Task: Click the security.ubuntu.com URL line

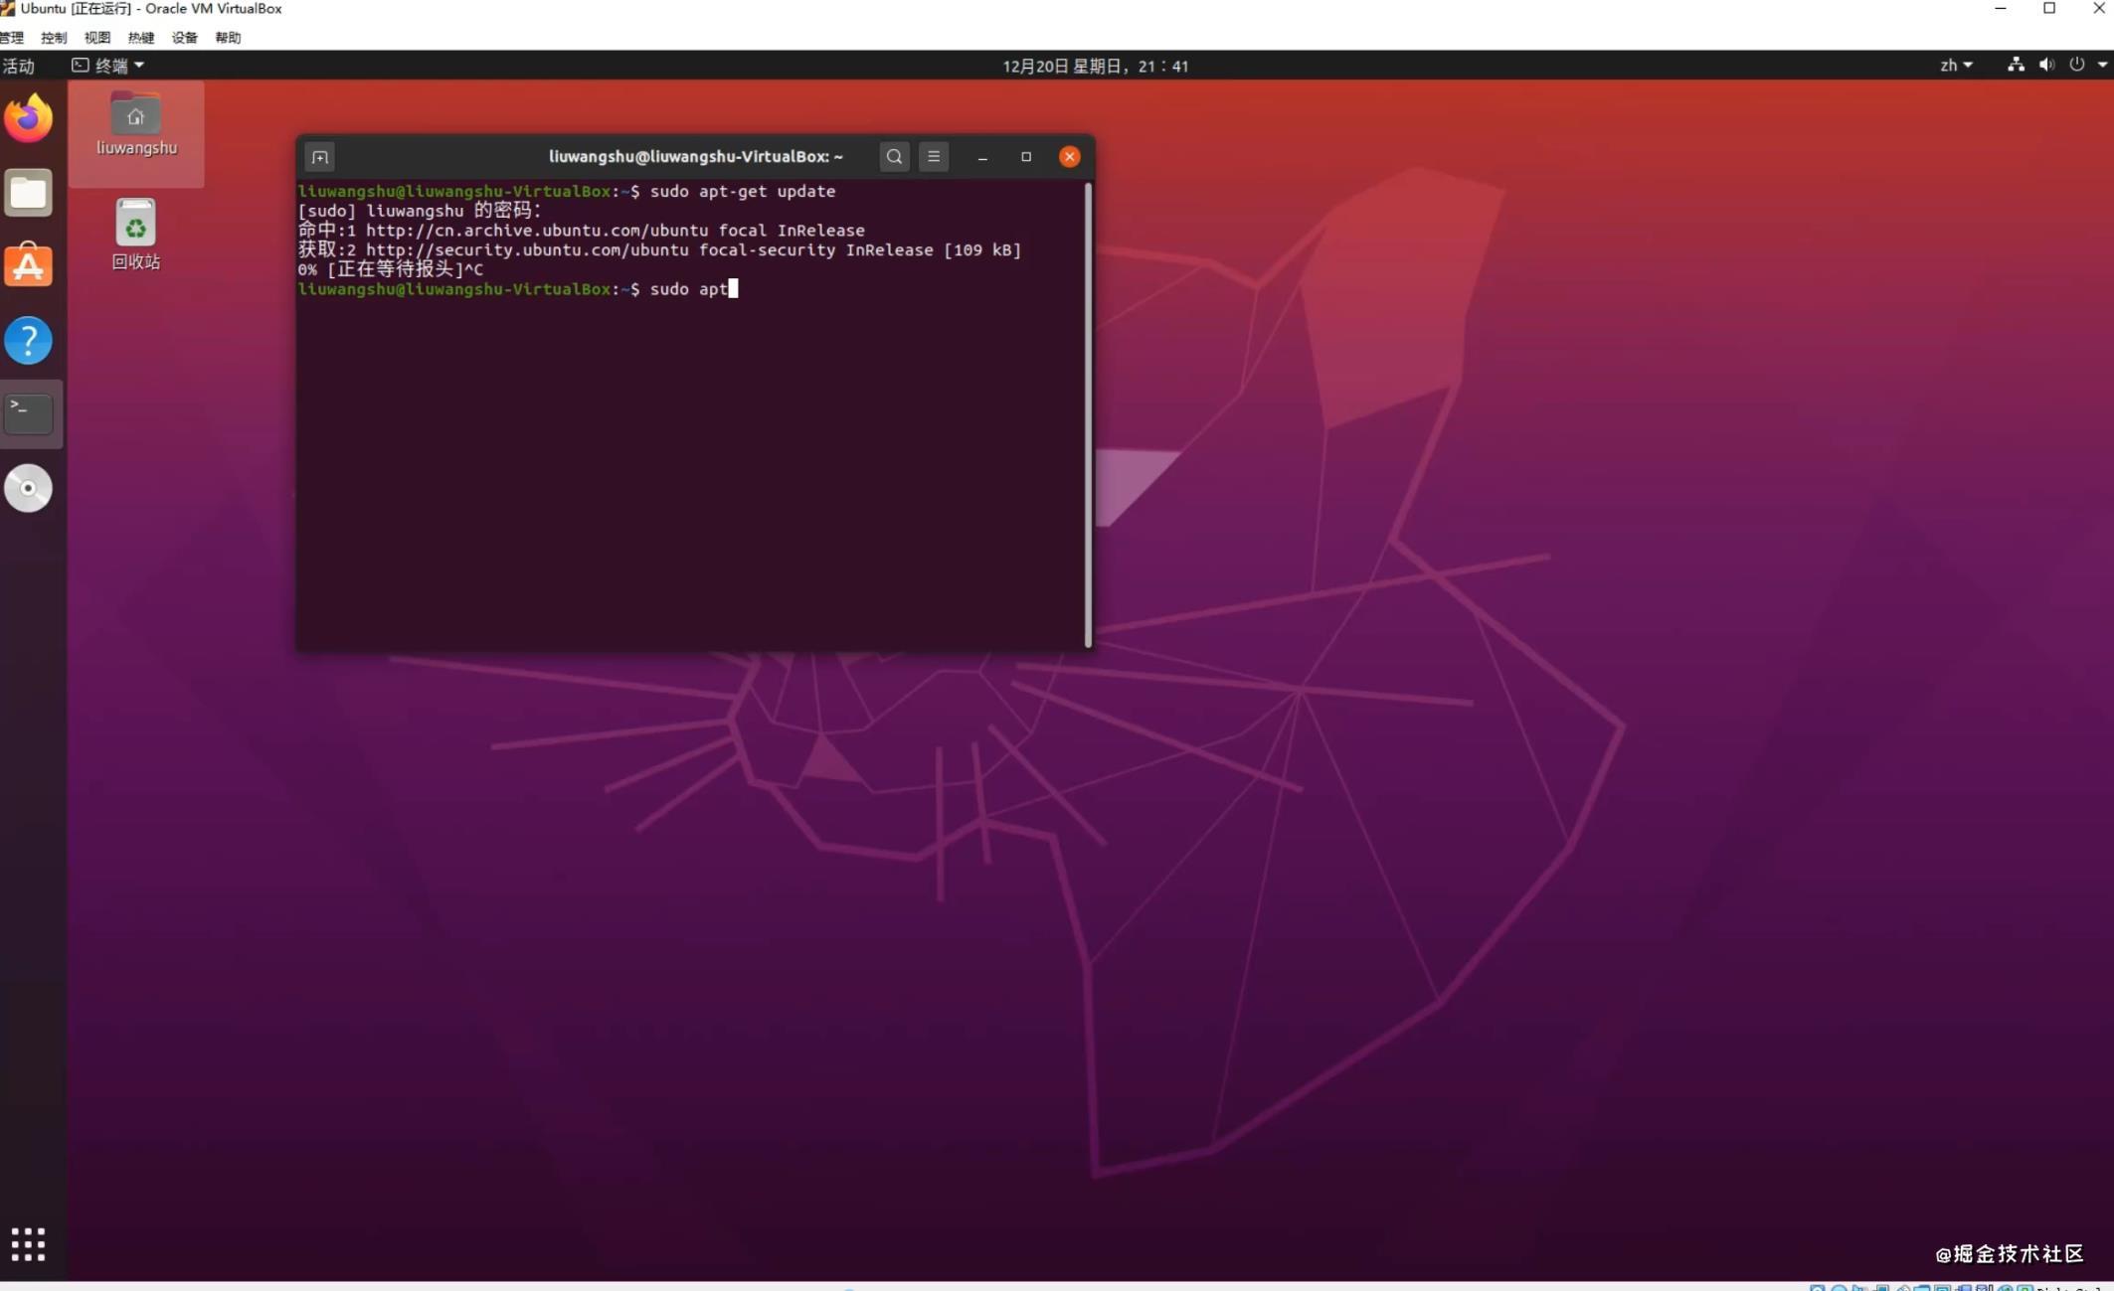Action: click(659, 250)
